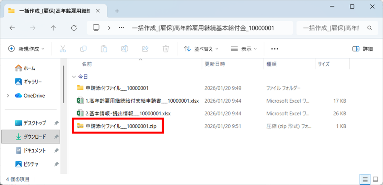Click pin icon next to ドキュメント
The width and height of the screenshot is (383, 185).
(x=56, y=151)
